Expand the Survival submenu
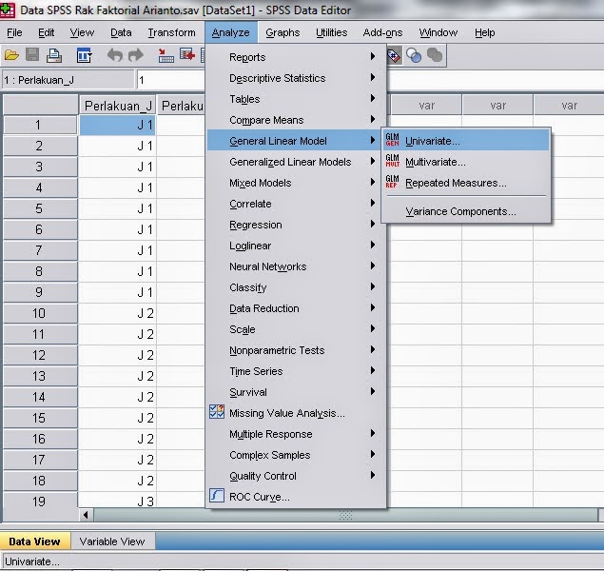 pos(296,392)
